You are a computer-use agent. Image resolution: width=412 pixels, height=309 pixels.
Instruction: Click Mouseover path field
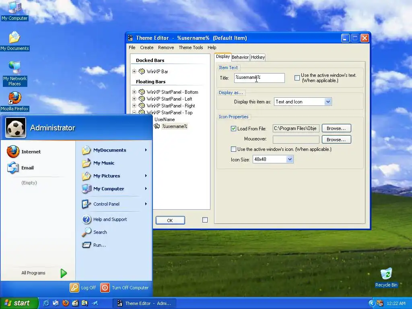(x=296, y=140)
